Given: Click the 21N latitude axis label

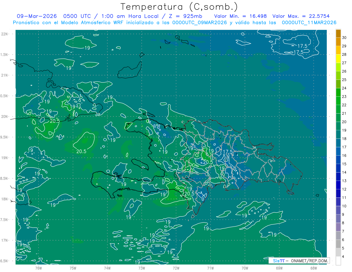Looking at the screenshot, I should click(x=5, y=75).
